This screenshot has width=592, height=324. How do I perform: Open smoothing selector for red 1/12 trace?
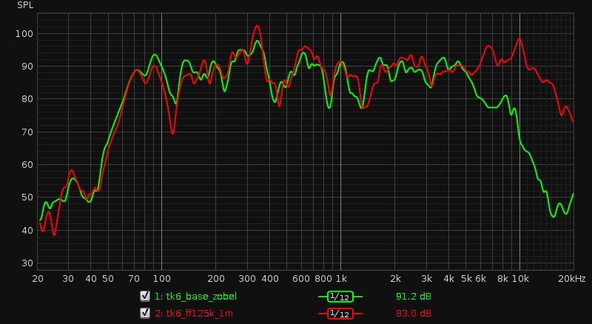(x=340, y=314)
